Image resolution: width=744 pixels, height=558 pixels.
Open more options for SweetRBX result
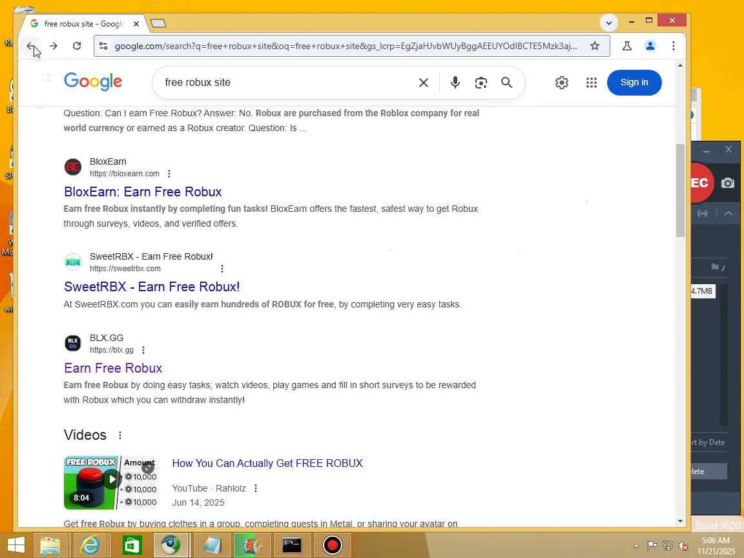222,269
